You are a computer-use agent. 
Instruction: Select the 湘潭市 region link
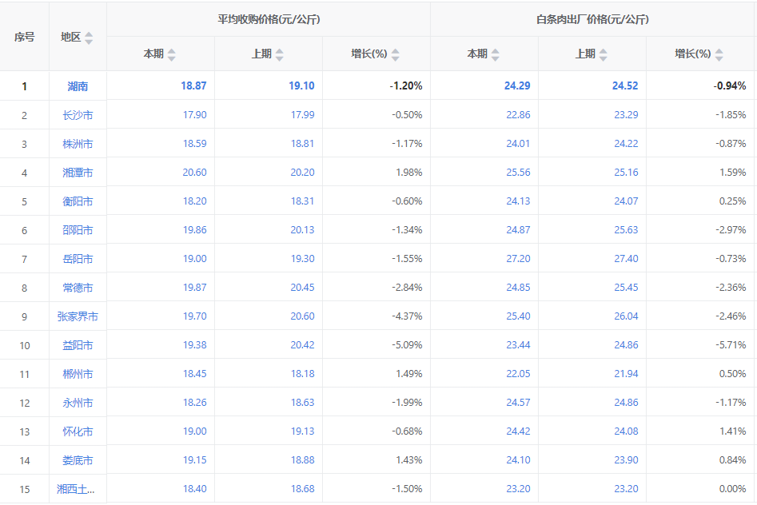point(78,173)
